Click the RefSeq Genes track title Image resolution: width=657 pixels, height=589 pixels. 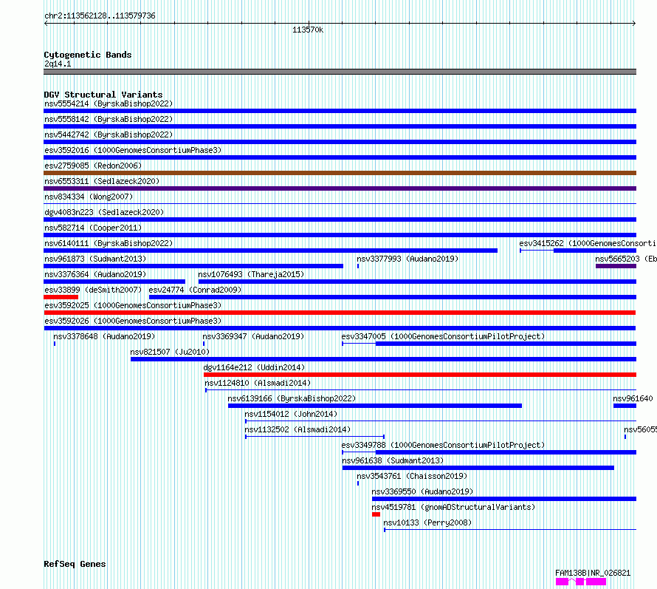click(75, 565)
